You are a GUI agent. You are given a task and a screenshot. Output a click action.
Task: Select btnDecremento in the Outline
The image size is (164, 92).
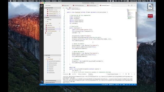pos(53,63)
